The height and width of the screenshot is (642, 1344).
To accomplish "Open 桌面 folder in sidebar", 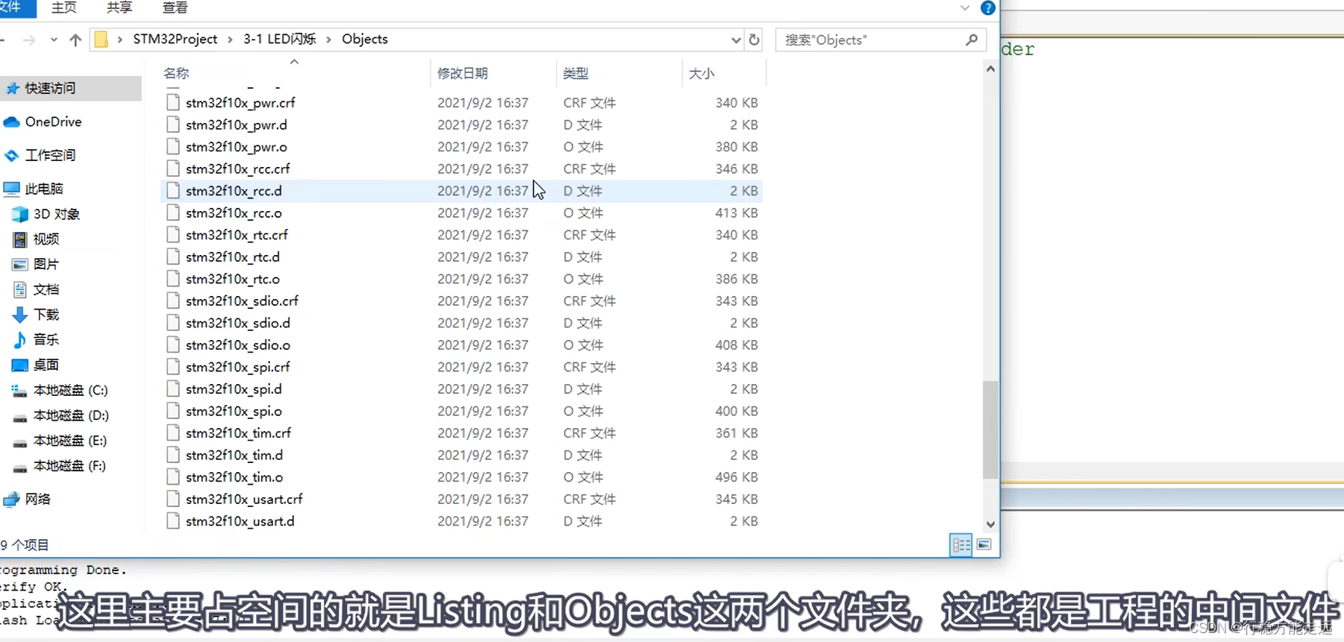I will pyautogui.click(x=46, y=365).
